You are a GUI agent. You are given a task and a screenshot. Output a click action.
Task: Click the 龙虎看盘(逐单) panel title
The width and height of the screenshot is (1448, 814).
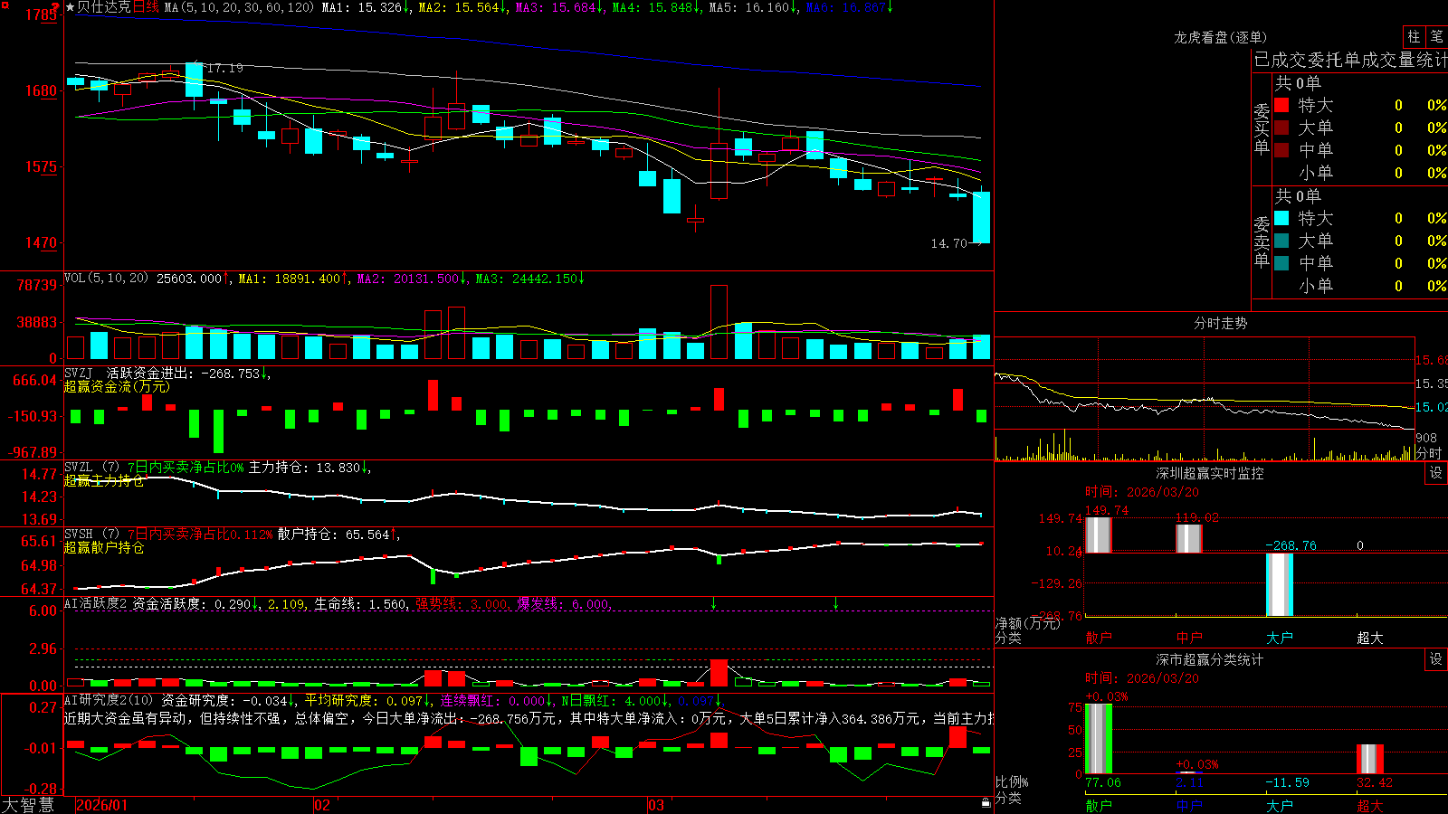point(1220,37)
